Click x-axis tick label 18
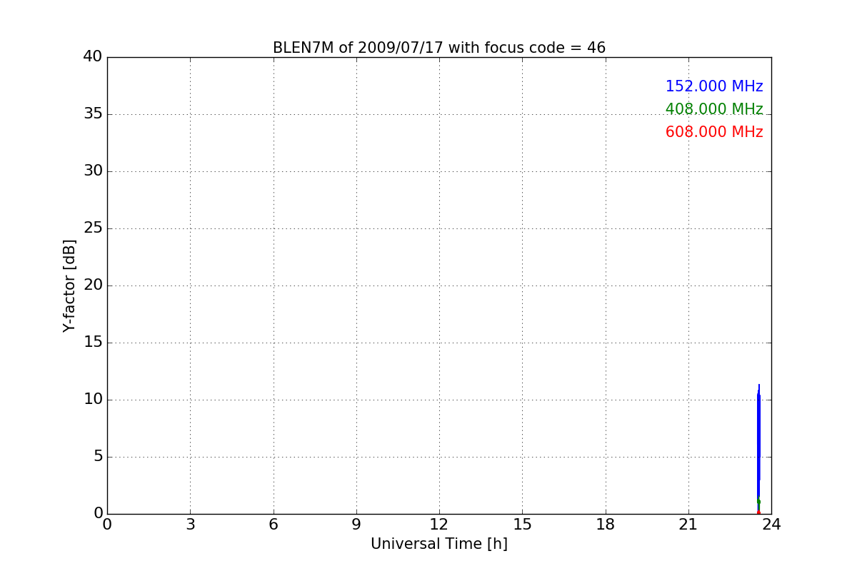Viewport: 857px width, 571px height. click(x=606, y=525)
